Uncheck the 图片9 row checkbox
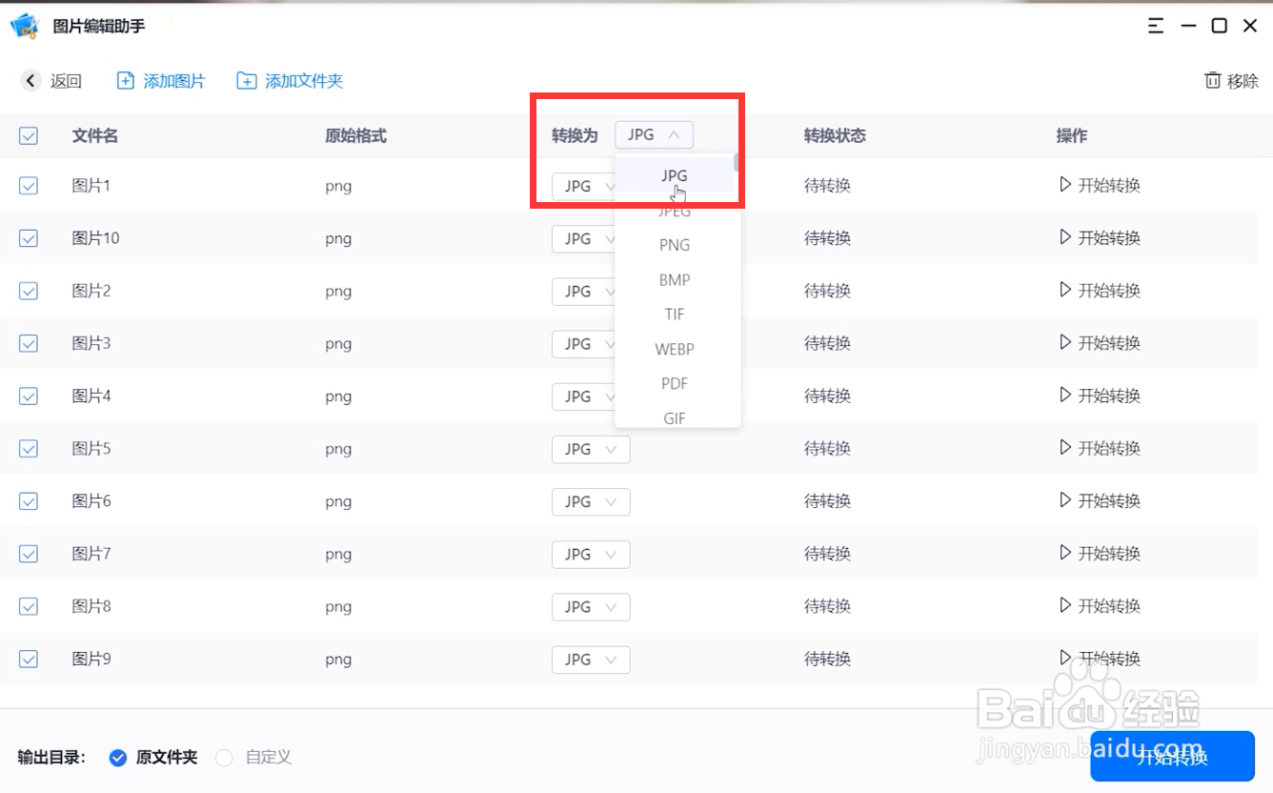Screen dimensions: 1273x793 coord(29,659)
